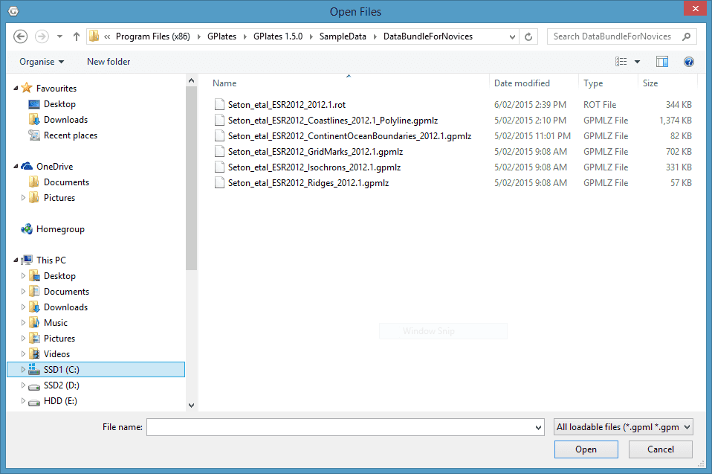Collapse the Favourites tree section
Screen dimensions: 712x474
pos(16,89)
